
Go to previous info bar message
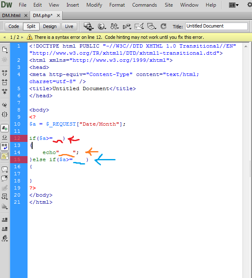[x=5, y=37]
